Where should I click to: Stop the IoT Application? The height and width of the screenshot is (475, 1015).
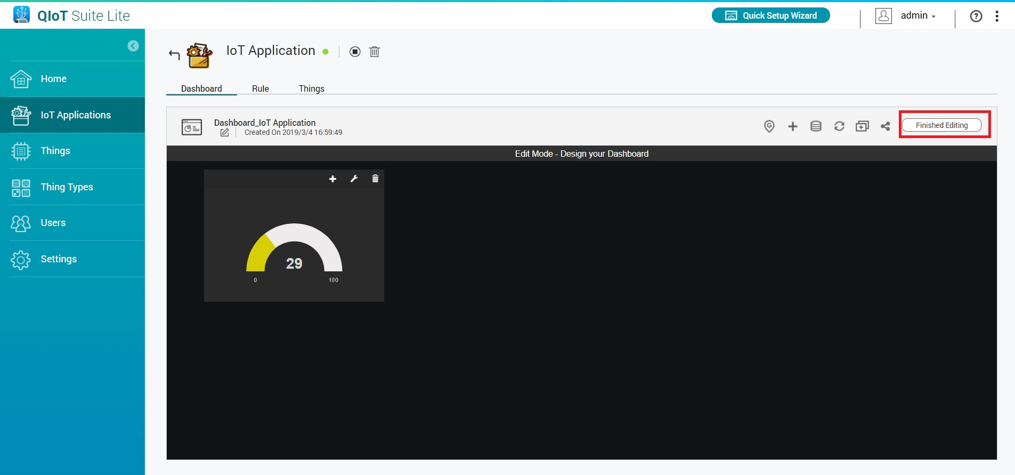pos(355,52)
